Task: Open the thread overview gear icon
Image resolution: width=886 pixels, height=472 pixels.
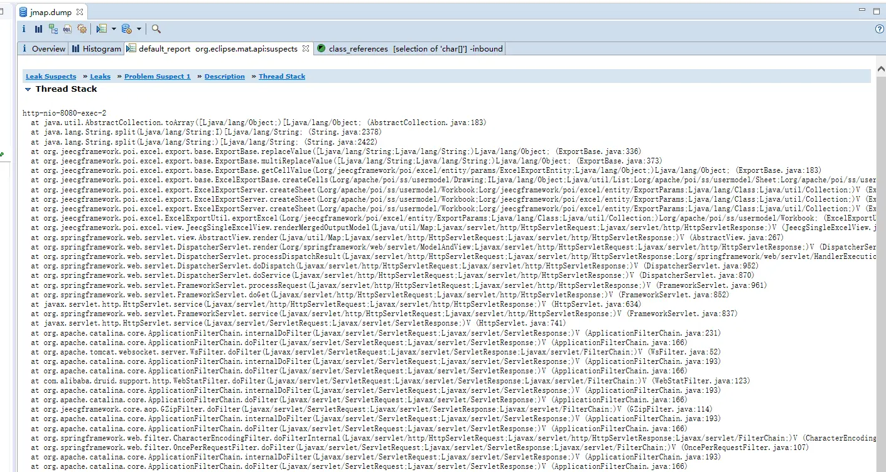Action: [x=82, y=29]
